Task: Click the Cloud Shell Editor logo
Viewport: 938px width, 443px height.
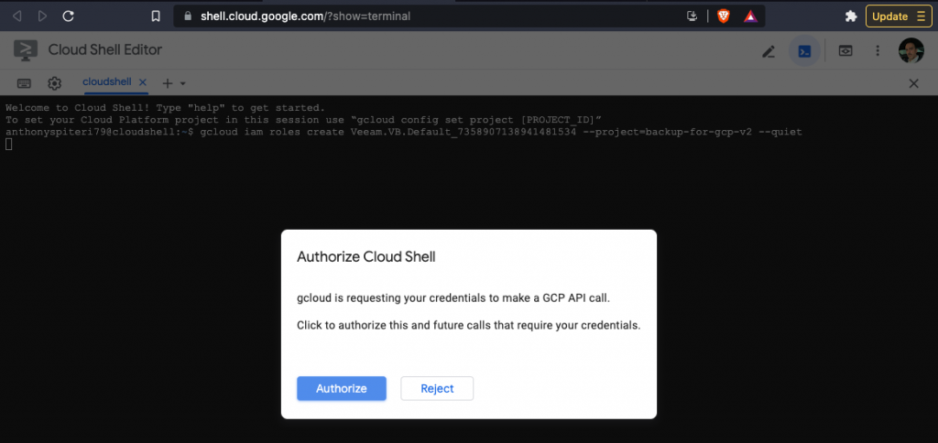Action: [x=26, y=51]
